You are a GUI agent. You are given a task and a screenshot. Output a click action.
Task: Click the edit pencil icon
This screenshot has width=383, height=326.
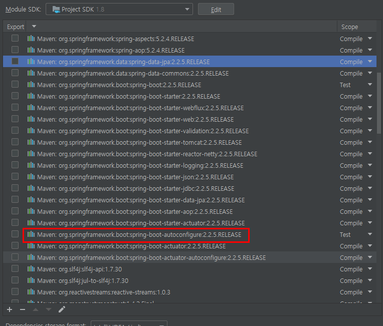point(62,309)
